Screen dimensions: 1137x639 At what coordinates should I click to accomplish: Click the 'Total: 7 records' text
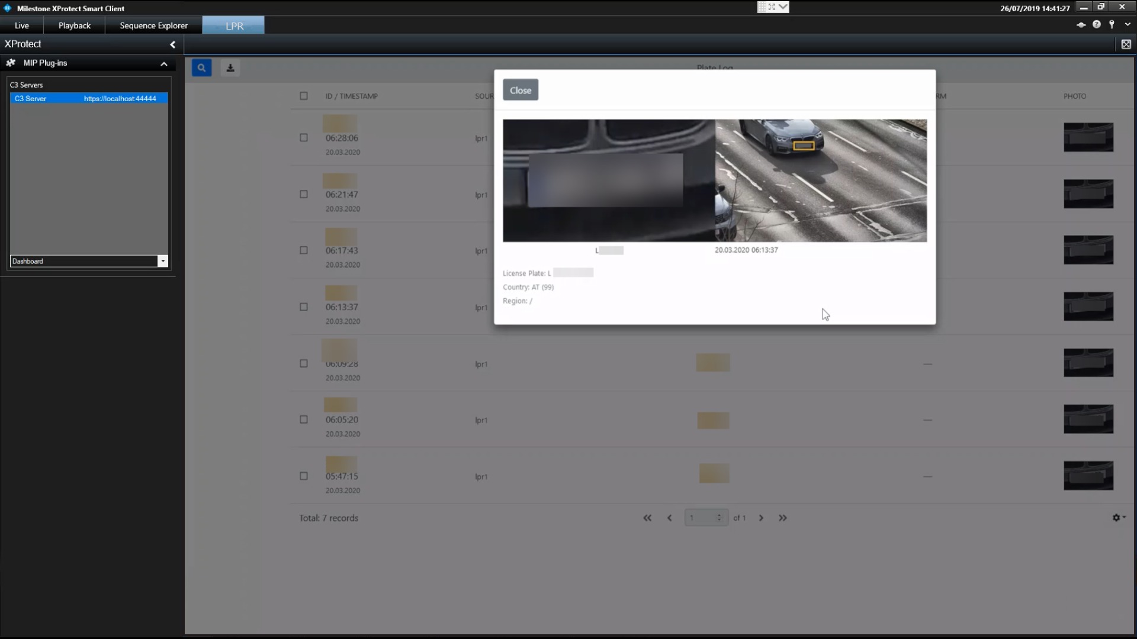coord(329,518)
